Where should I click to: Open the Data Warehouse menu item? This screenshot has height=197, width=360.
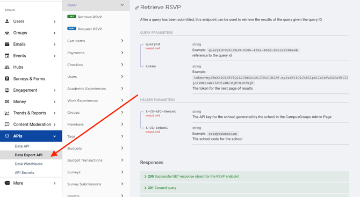28,164
